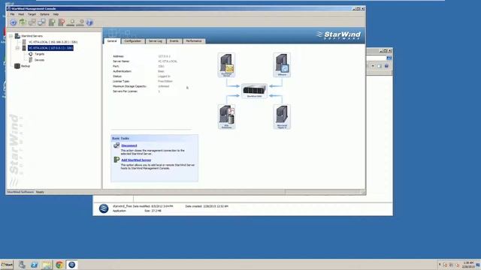The image size is (481, 270).
Task: Select the 192.168 server entry in tree
Action: 53,42
